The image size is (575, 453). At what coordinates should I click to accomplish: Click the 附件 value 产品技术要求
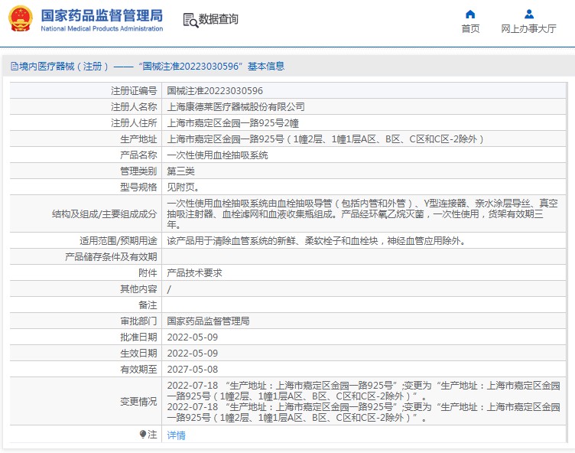coord(194,273)
